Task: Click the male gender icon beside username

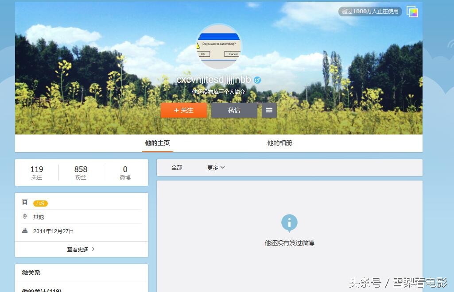Action: 257,80
